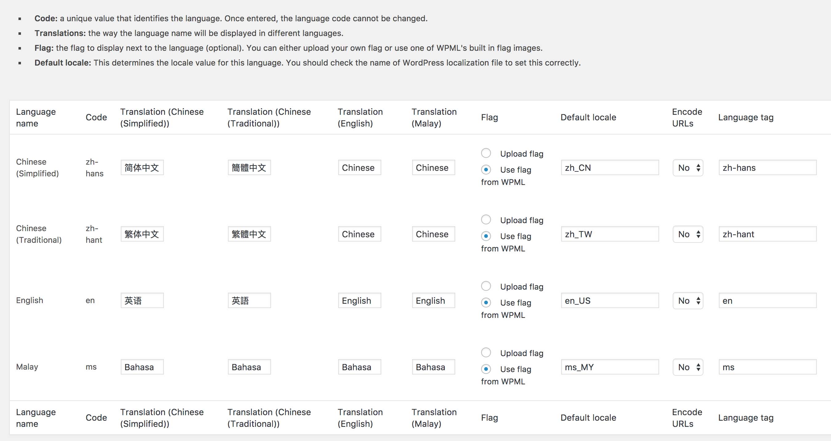Click the 繁體中文 Traditional translation field
Viewport: 831px width, 441px height.
249,234
